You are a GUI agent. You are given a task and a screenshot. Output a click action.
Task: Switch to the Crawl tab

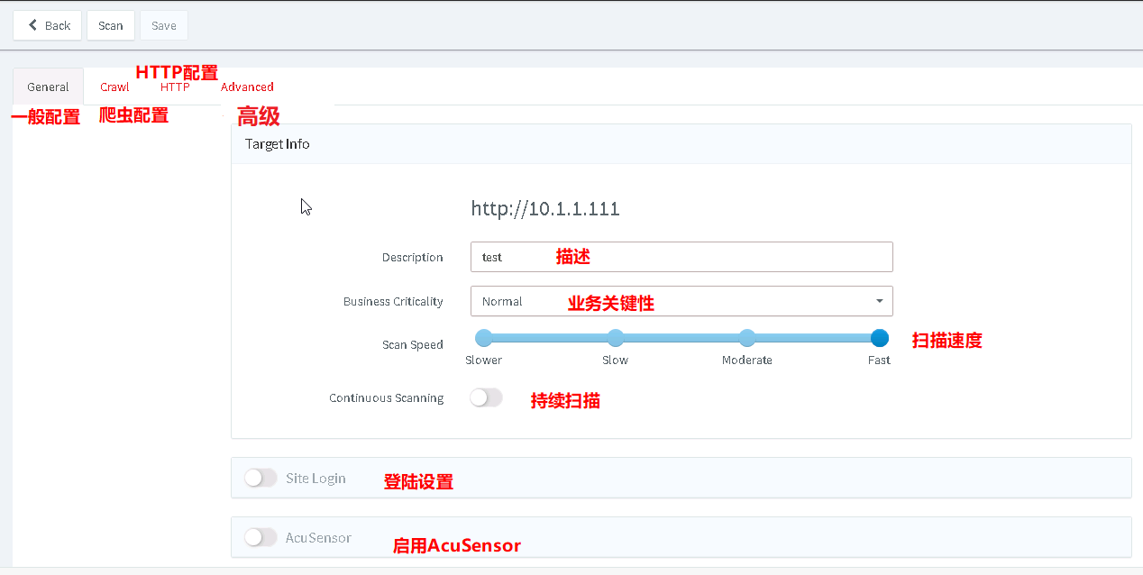pyautogui.click(x=114, y=87)
